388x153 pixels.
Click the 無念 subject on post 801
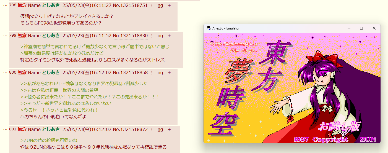pos(22,130)
